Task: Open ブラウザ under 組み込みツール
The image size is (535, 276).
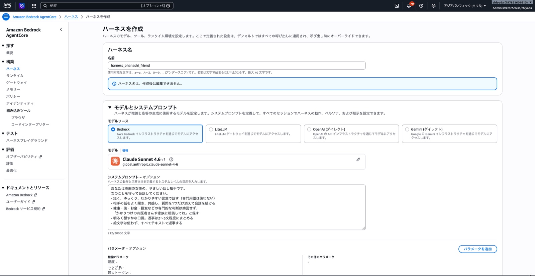Action: click(x=18, y=117)
